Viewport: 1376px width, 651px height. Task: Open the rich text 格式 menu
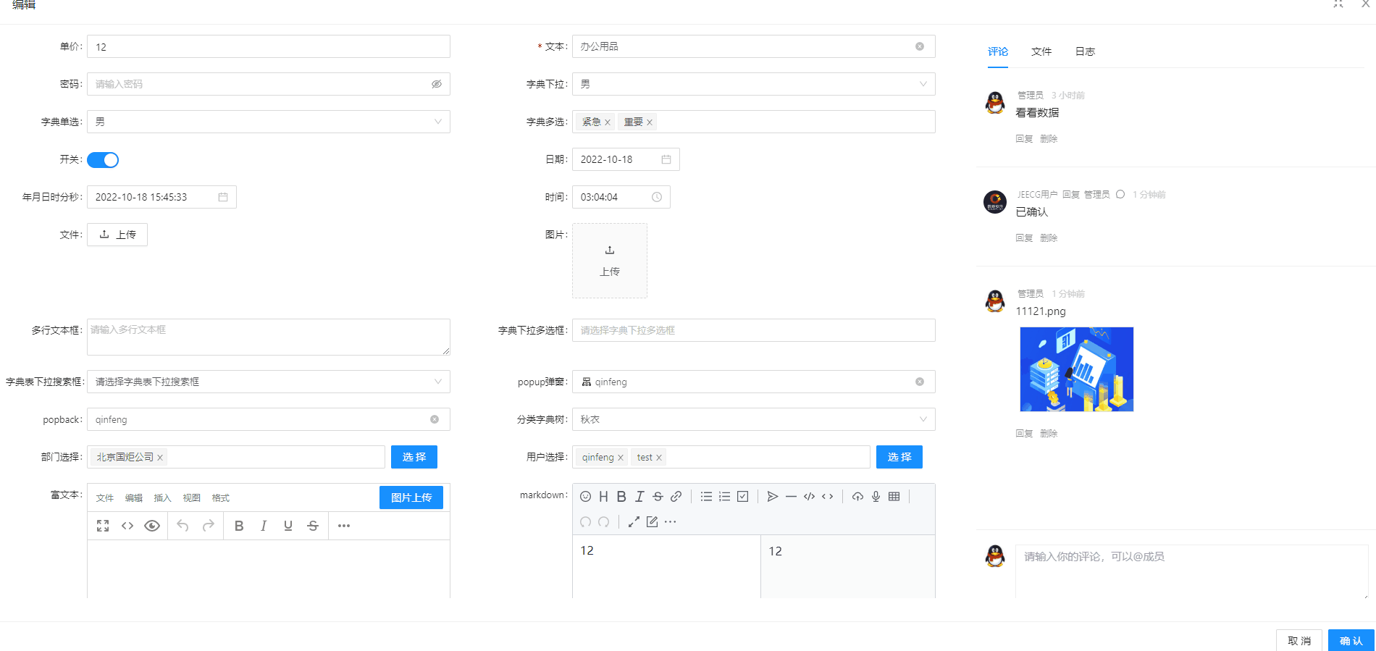[221, 498]
